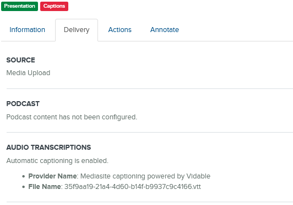Click the divider line above AUDIO TRANSCRIPTIONS
Image resolution: width=293 pixels, height=205 pixels.
(150, 132)
